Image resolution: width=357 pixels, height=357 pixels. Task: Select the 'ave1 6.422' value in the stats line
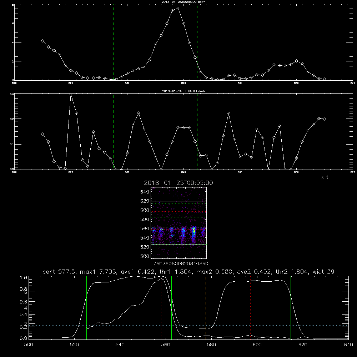point(137,272)
